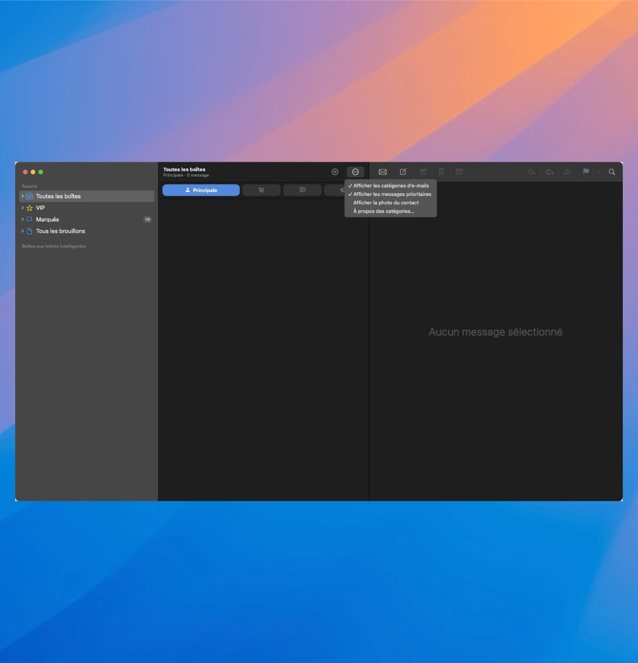Check for new mail with envelope icon
Viewport: 638px width, 663px height.
pyautogui.click(x=383, y=172)
